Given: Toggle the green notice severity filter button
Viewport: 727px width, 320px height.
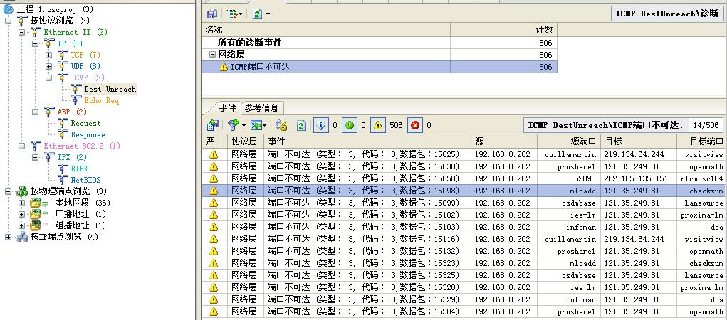Looking at the screenshot, I should click(350, 125).
